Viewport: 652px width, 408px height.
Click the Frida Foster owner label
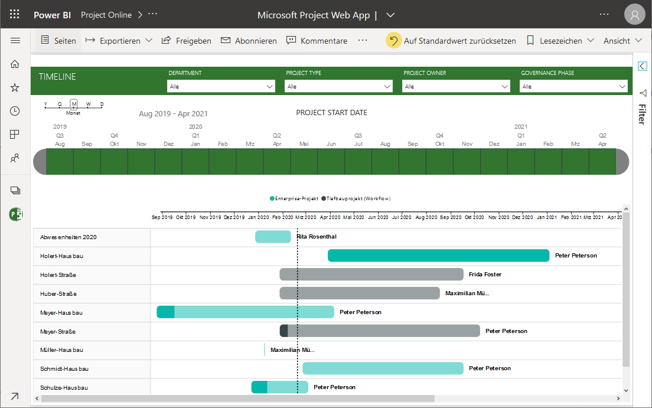(x=485, y=275)
